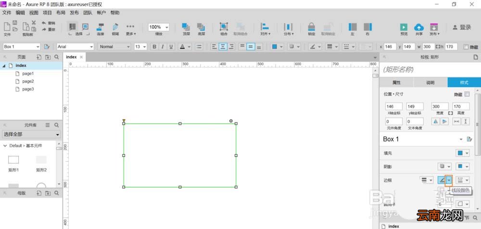
Task: Click the Share (共享) cloud icon
Action: coord(419,27)
